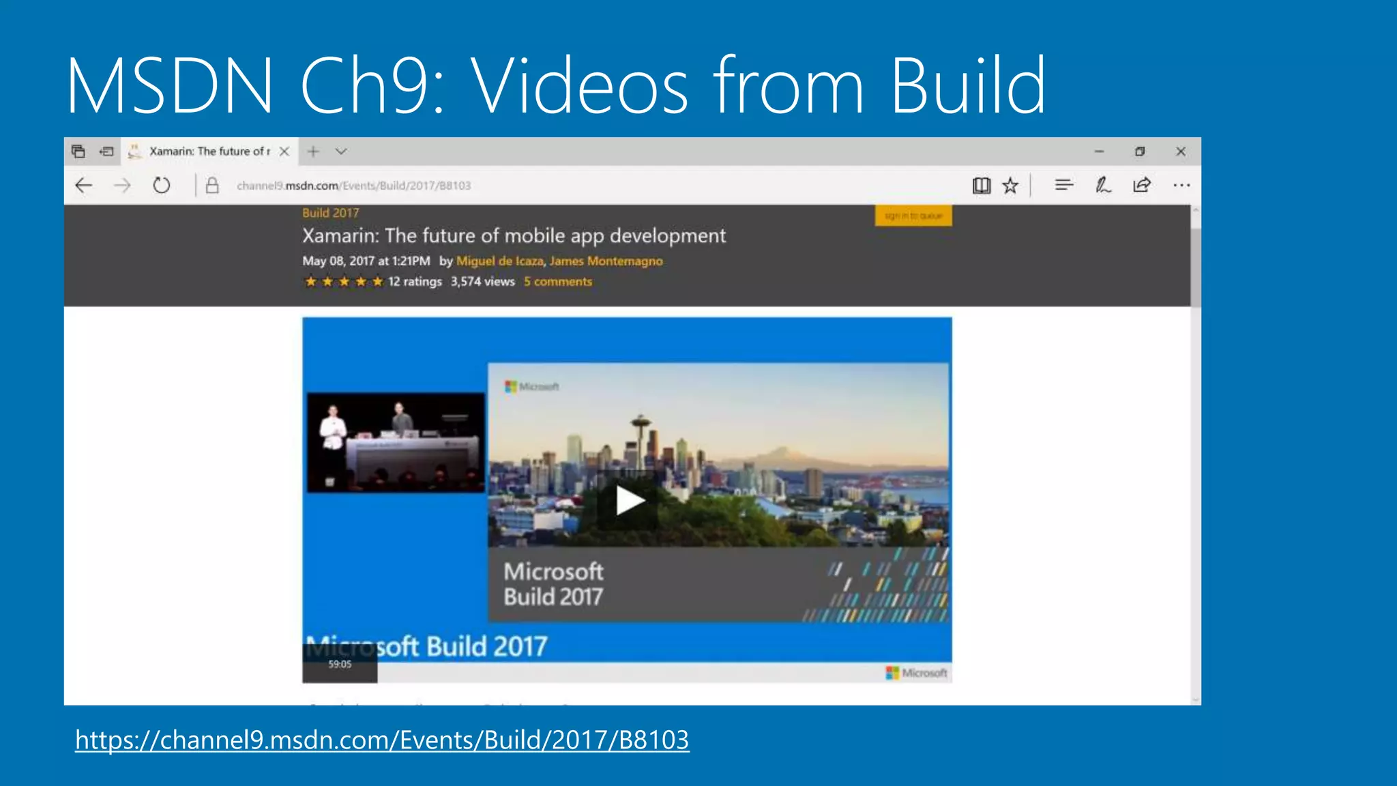Open a new tab with plus icon
1397x786 pixels.
(313, 151)
